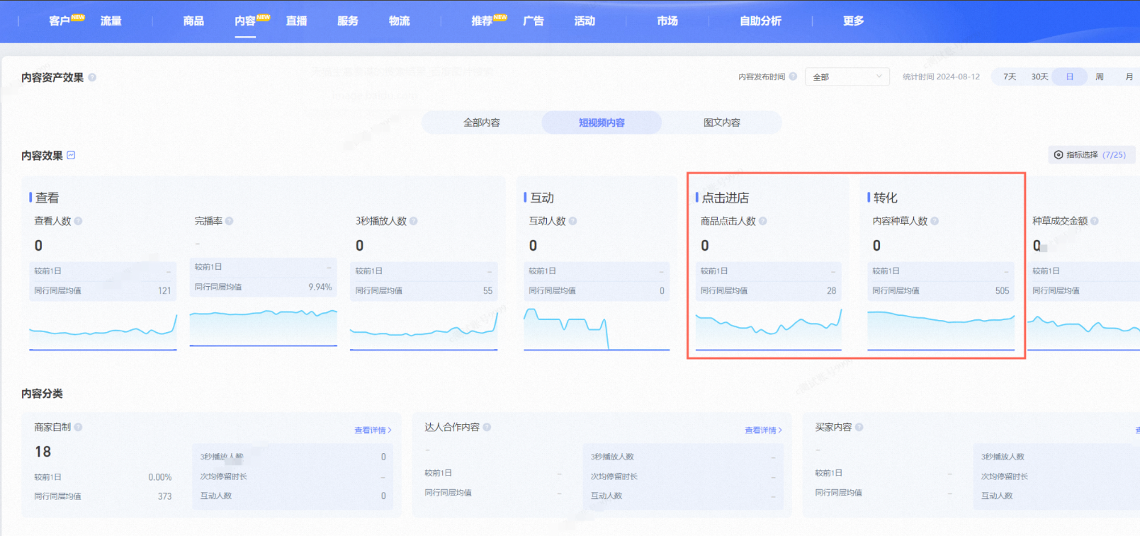Click 同行同层均值 373 in 商家自制 card
The image size is (1140, 536).
[103, 496]
